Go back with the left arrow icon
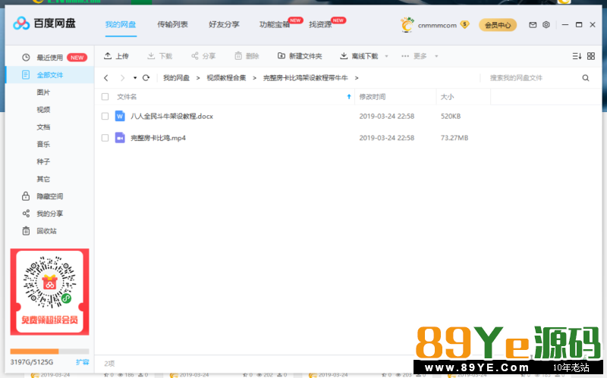 click(x=105, y=78)
